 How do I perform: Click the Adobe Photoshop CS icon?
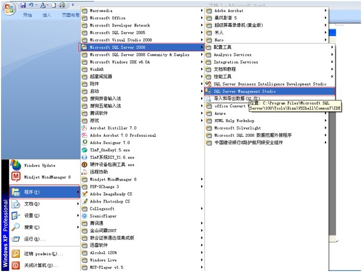[x=85, y=201]
